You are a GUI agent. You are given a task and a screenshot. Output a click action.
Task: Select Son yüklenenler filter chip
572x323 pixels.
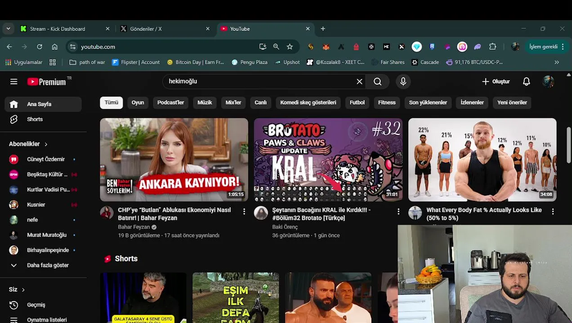tap(428, 103)
